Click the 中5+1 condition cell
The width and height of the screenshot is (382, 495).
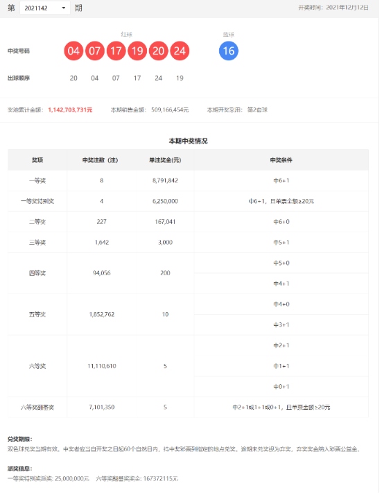click(x=281, y=243)
